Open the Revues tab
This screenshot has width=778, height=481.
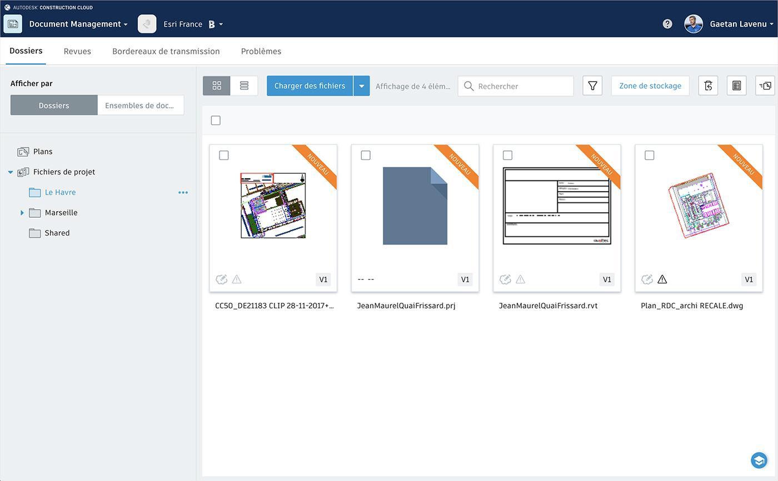coord(77,51)
